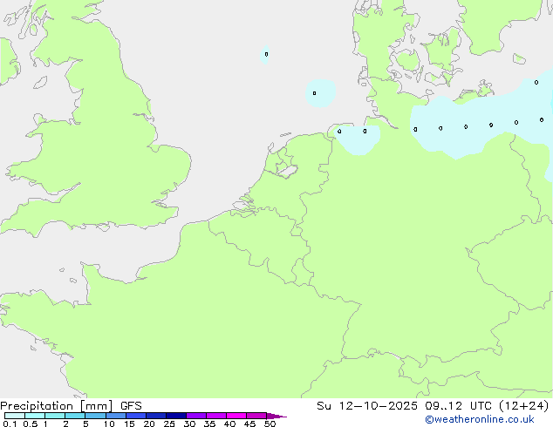Pick the 40–45 mm magenta legend swatch

click(236, 416)
